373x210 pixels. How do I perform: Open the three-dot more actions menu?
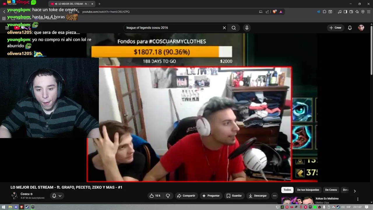pyautogui.click(x=275, y=196)
